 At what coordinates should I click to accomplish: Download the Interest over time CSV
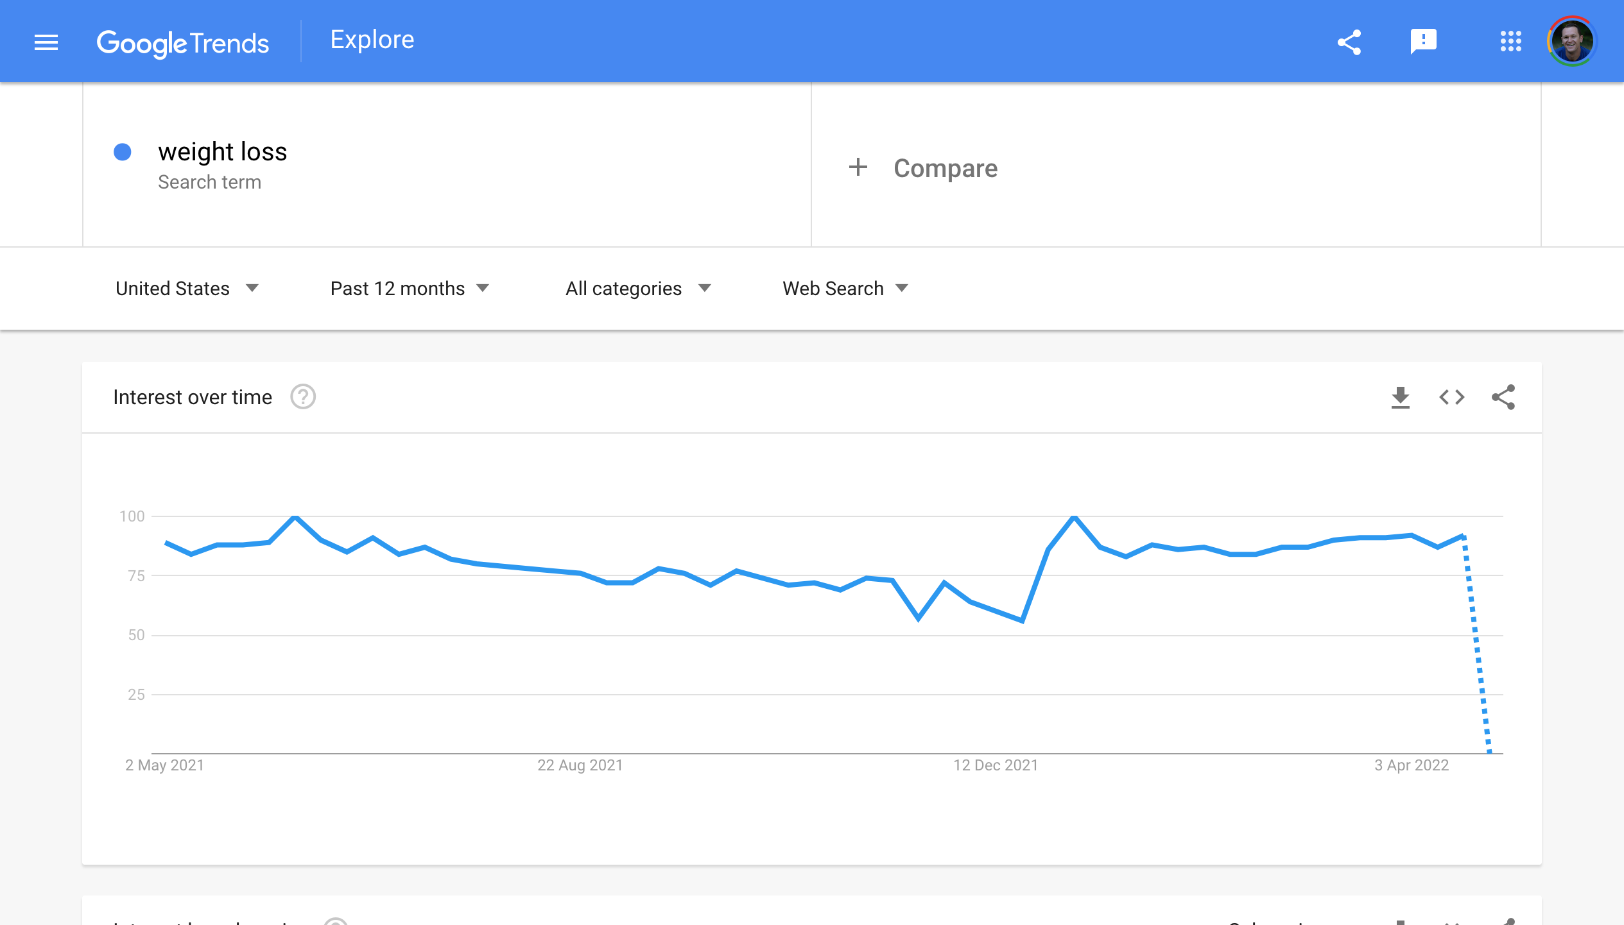[1400, 397]
